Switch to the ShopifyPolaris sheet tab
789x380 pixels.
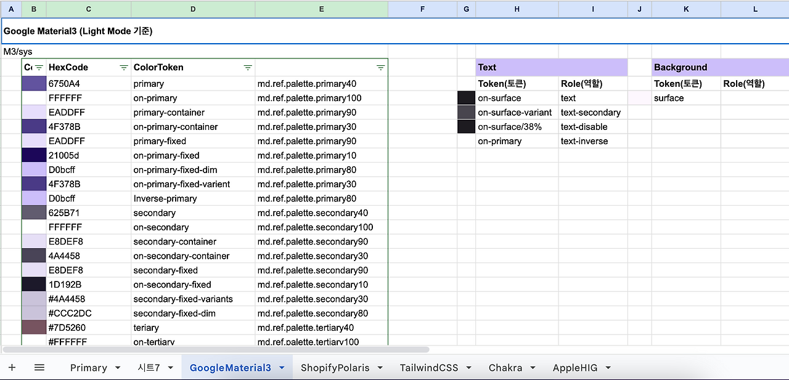pos(335,368)
